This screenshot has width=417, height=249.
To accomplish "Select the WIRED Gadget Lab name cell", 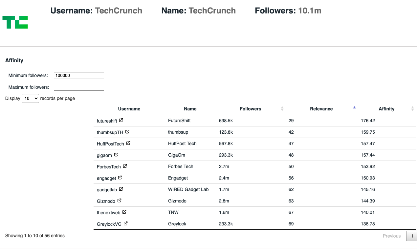I will pyautogui.click(x=188, y=189).
